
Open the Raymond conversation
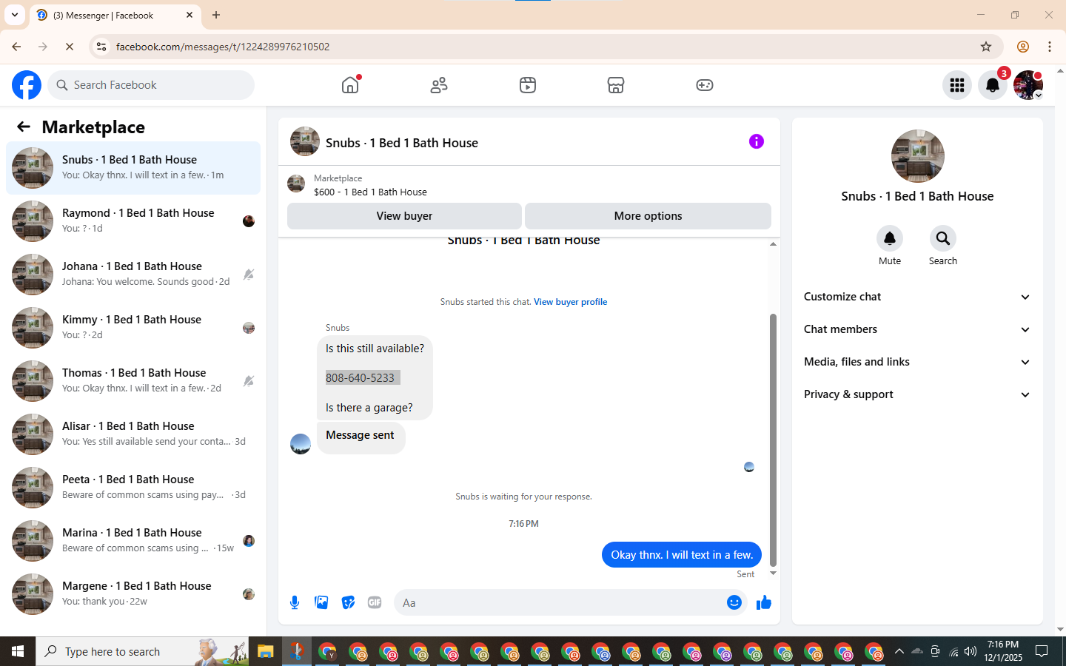click(133, 221)
